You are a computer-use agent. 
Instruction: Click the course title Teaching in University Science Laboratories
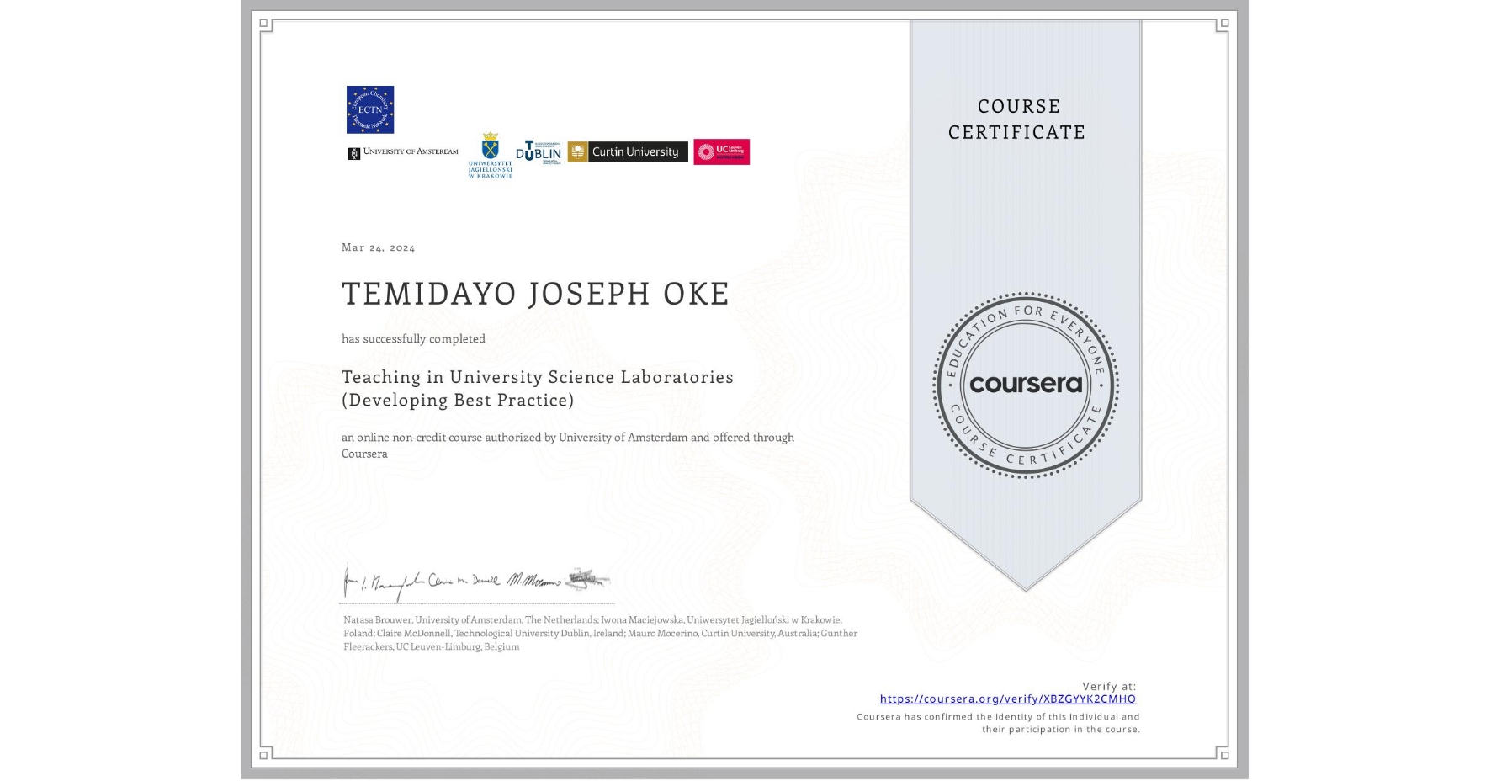(x=538, y=377)
